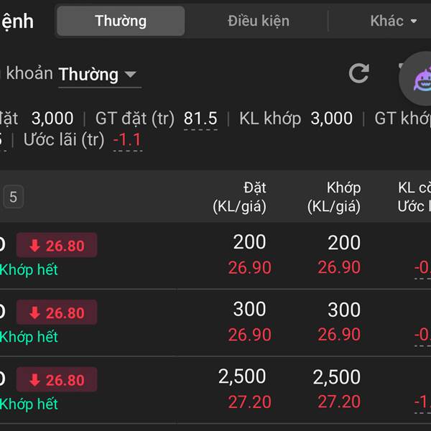Click Khớp hết status in third order row

pos(29,404)
